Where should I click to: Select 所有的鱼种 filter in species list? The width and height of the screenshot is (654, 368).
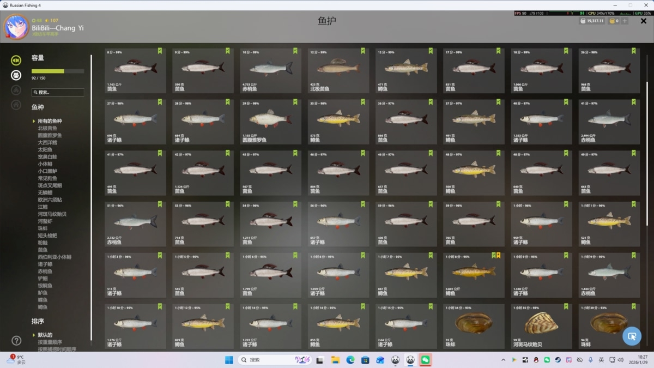[x=50, y=121]
